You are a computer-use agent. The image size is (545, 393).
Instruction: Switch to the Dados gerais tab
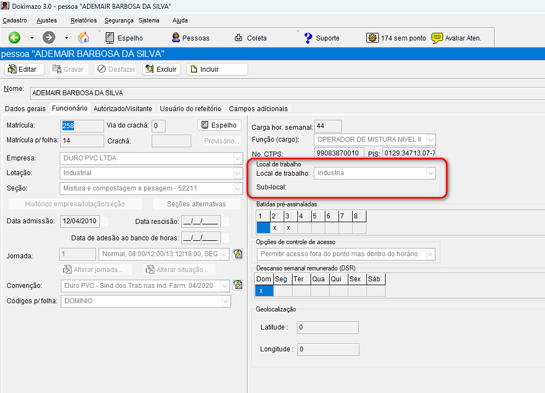click(x=25, y=108)
